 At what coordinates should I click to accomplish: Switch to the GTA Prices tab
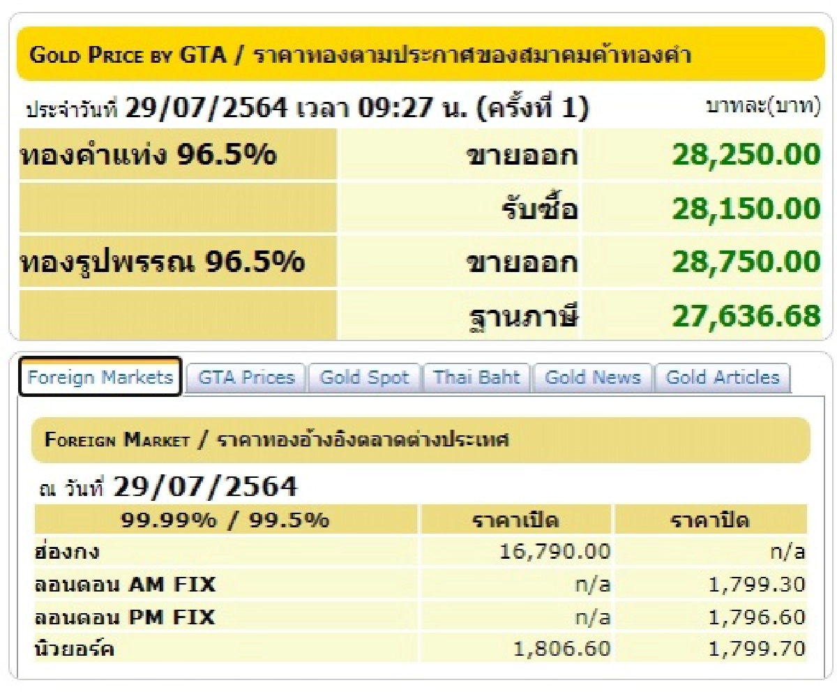pyautogui.click(x=244, y=377)
